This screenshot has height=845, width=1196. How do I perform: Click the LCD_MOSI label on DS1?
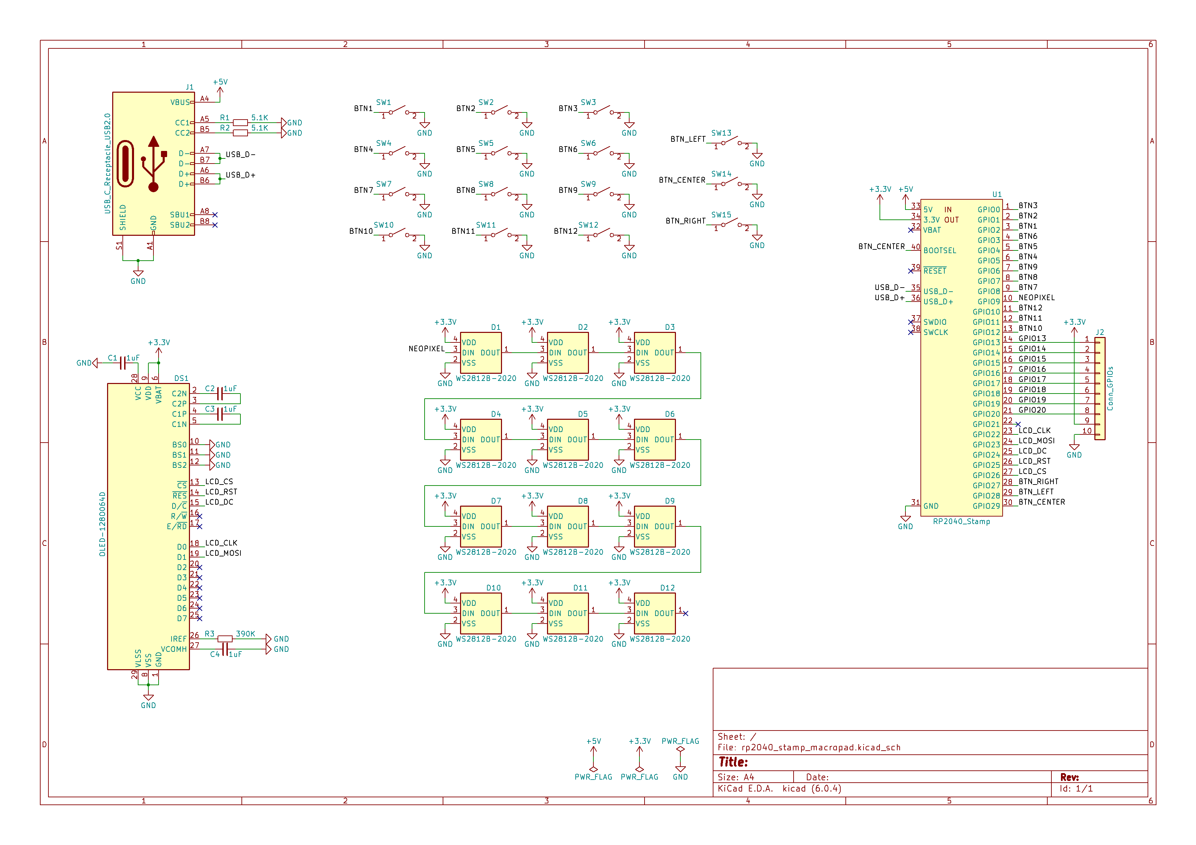[x=223, y=553]
